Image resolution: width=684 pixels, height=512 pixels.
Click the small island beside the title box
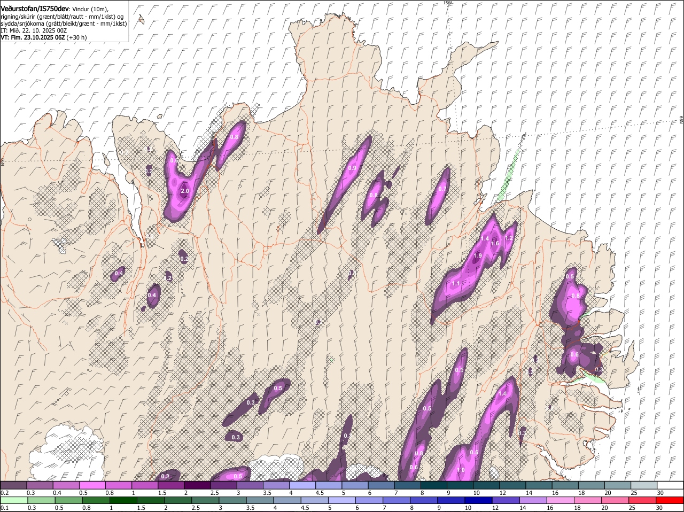click(141, 20)
